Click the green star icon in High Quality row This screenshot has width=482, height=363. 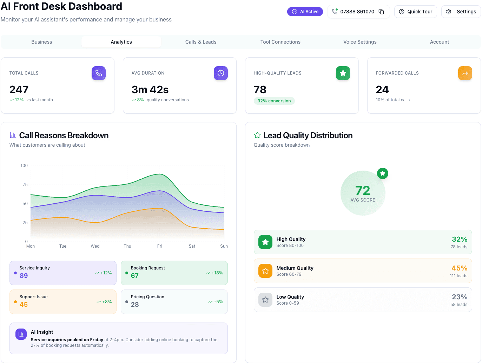pyautogui.click(x=265, y=242)
